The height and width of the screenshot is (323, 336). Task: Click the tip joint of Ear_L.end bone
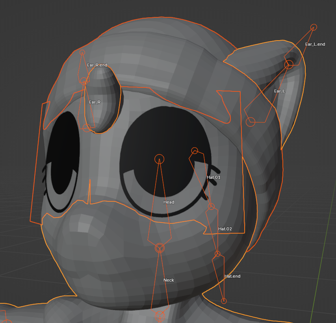pyautogui.click(x=314, y=27)
